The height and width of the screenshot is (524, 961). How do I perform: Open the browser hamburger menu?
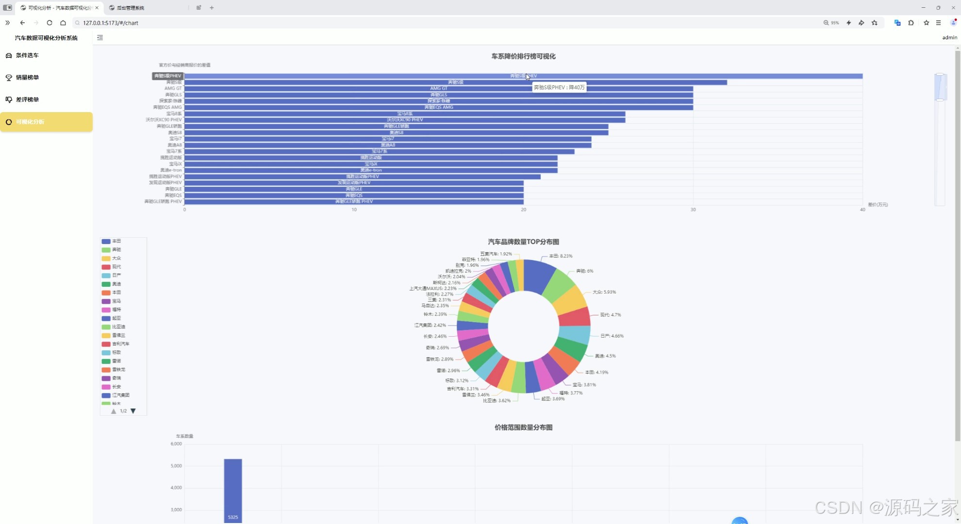coord(939,23)
